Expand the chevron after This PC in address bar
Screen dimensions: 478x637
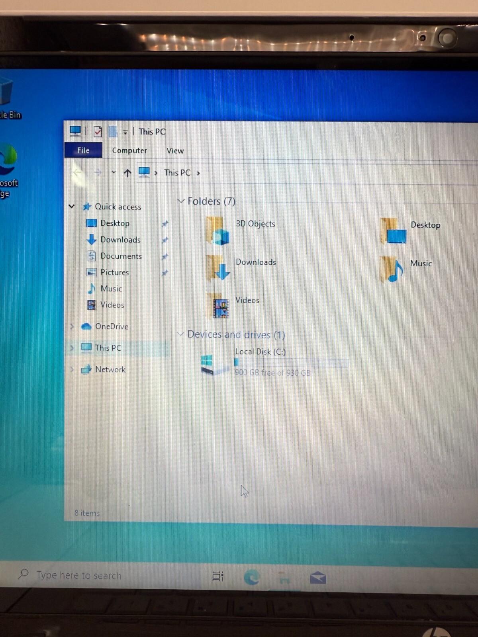point(198,173)
